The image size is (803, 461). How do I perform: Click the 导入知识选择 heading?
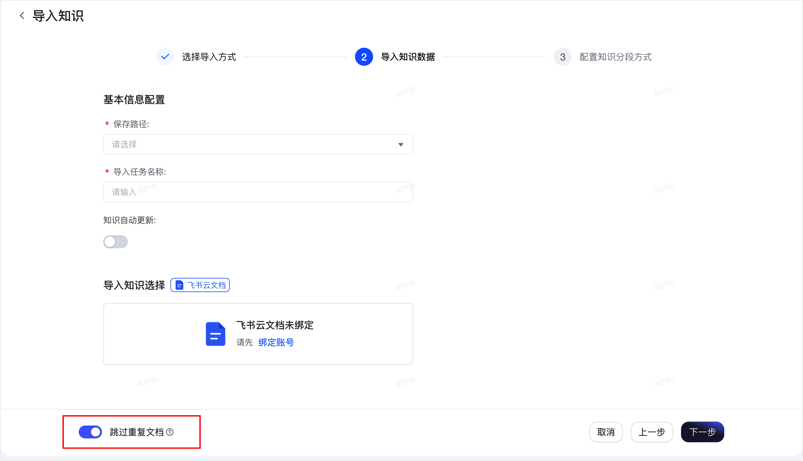click(134, 285)
